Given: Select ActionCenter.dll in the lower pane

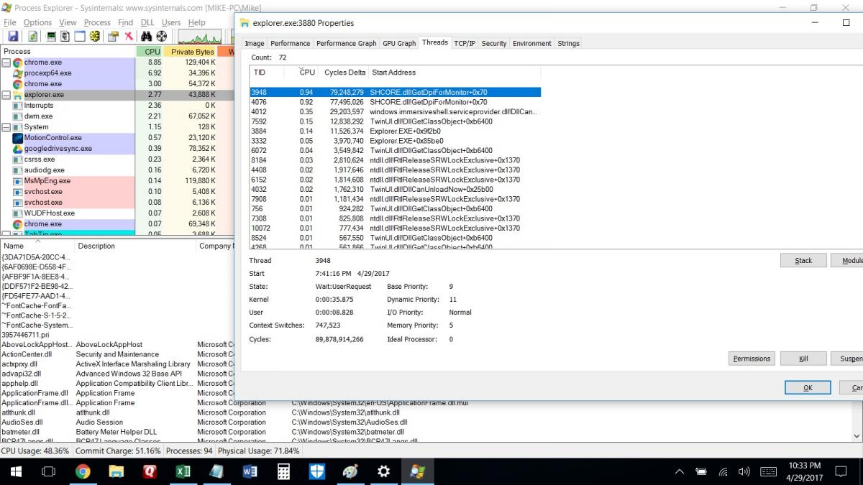Looking at the screenshot, I should point(27,354).
